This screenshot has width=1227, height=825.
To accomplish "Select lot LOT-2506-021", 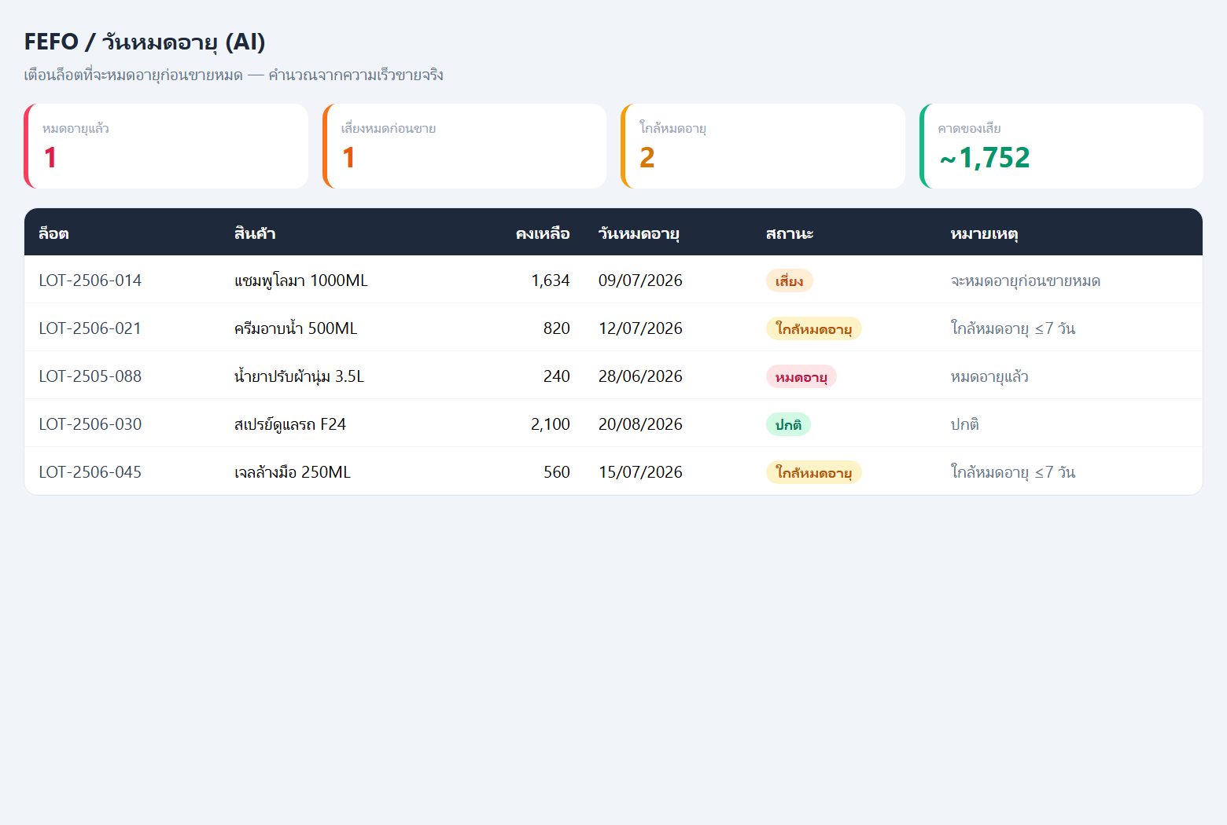I will 90,328.
